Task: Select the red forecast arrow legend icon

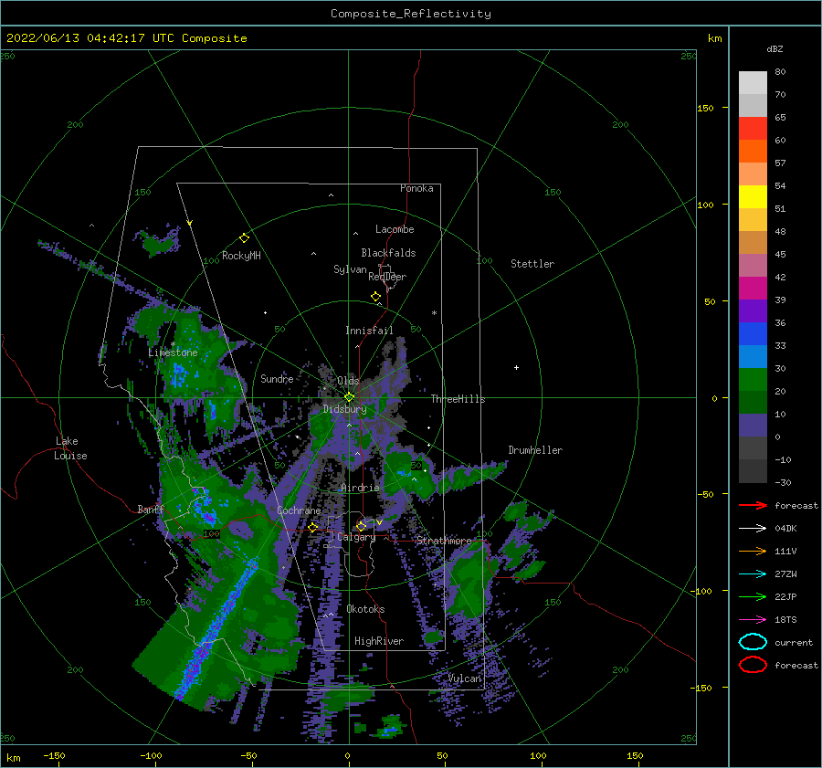Action: [x=753, y=505]
